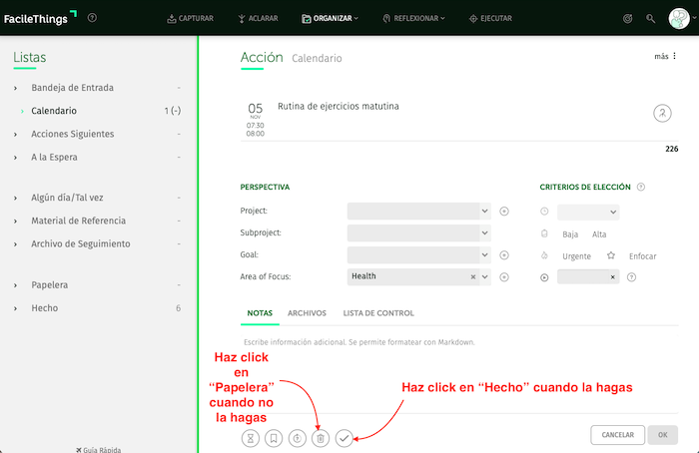Viewport: 699px width, 453px height.
Task: Switch to the Archivos tab
Action: [x=307, y=313]
